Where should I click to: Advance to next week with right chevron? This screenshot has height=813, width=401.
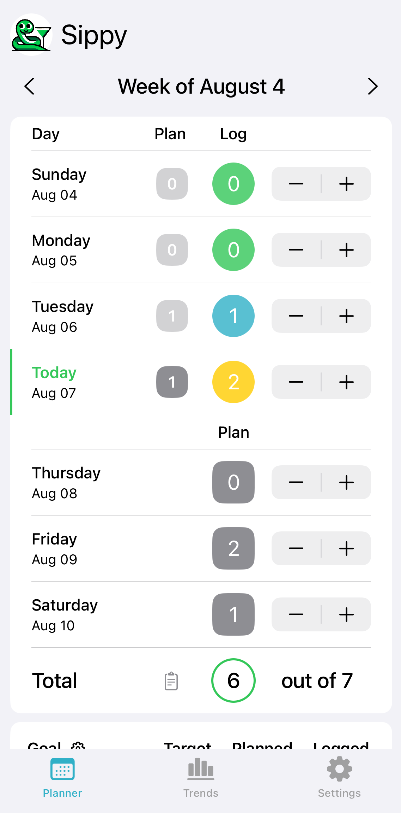click(x=372, y=86)
